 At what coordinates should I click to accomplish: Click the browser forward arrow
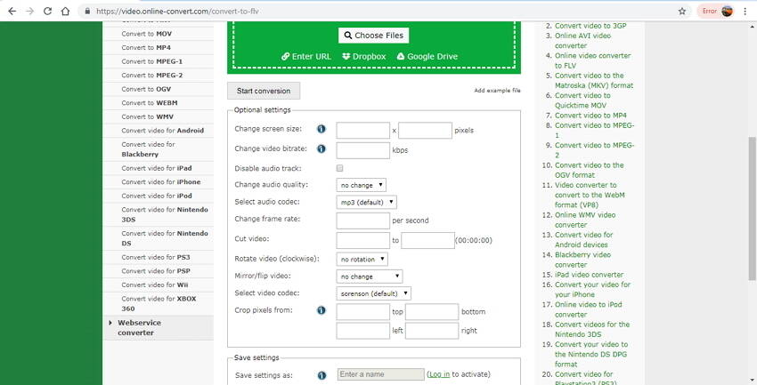(x=30, y=11)
